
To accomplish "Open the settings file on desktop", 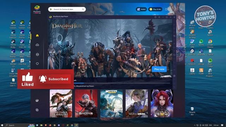I will coord(201,62).
